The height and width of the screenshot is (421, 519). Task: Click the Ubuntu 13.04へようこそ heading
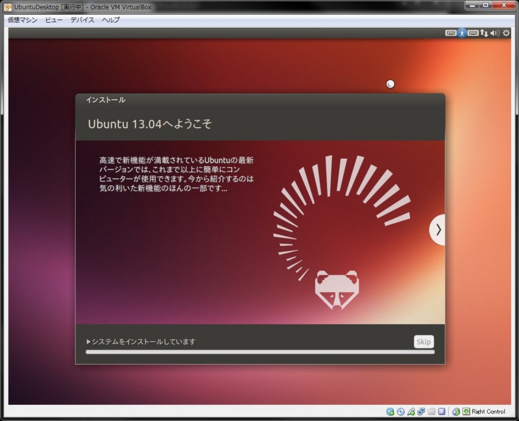click(x=150, y=124)
